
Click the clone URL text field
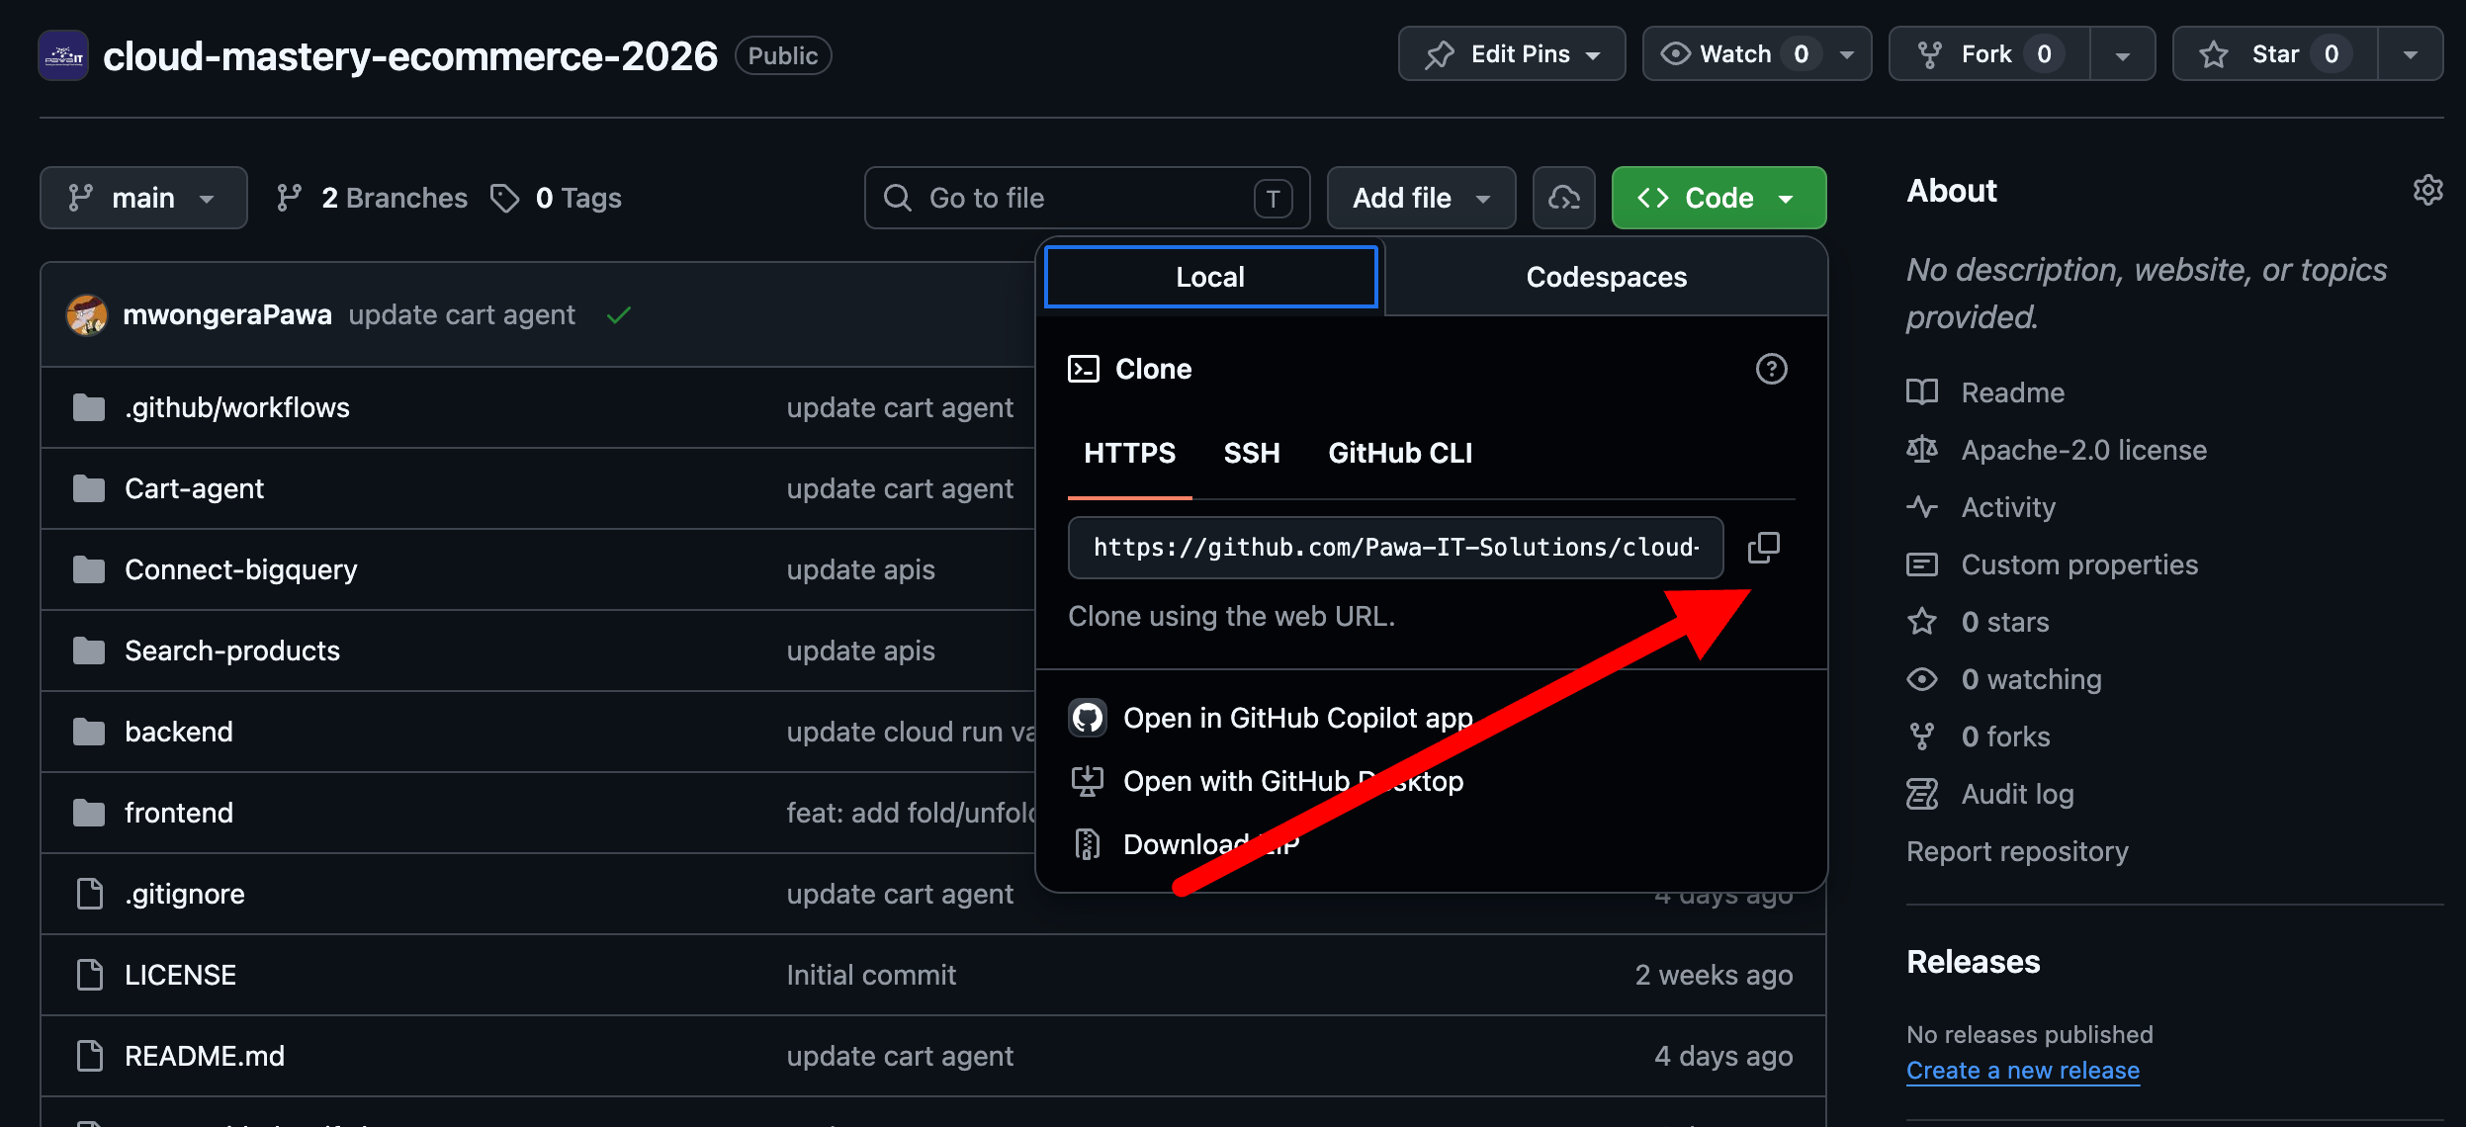(x=1395, y=547)
